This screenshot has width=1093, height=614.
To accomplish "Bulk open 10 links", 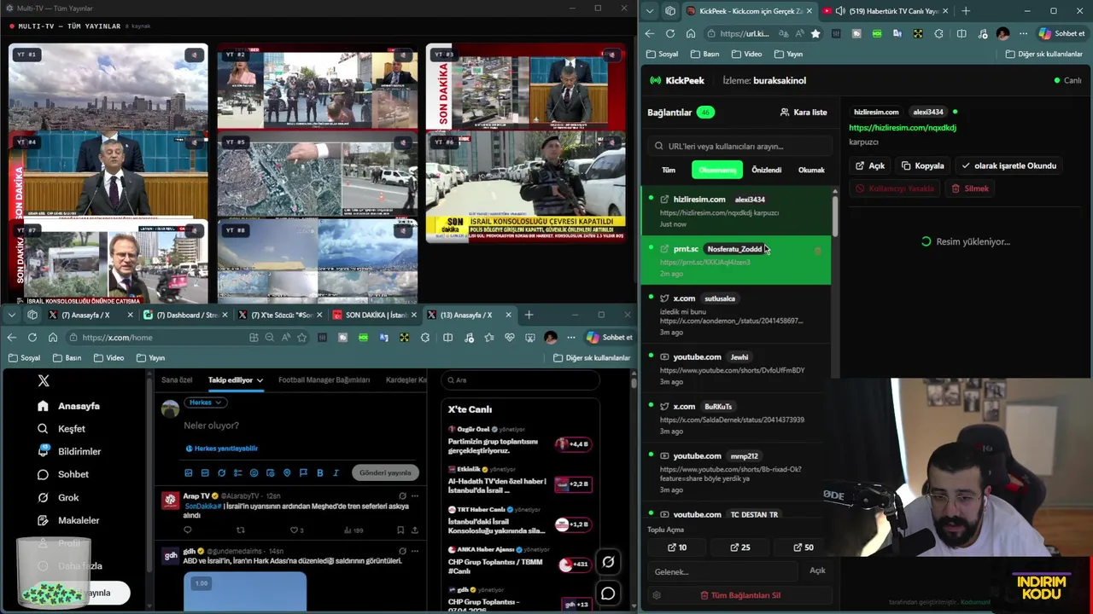I will (x=676, y=547).
